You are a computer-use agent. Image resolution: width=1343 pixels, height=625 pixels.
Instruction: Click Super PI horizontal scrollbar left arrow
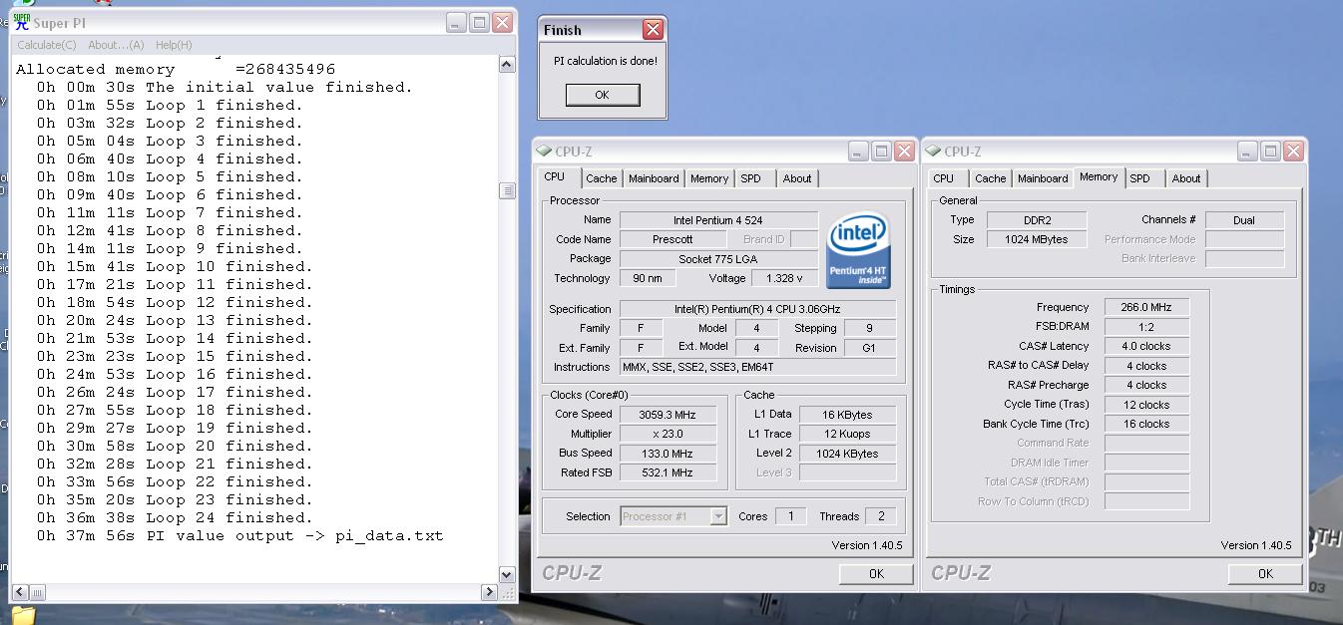(x=19, y=592)
